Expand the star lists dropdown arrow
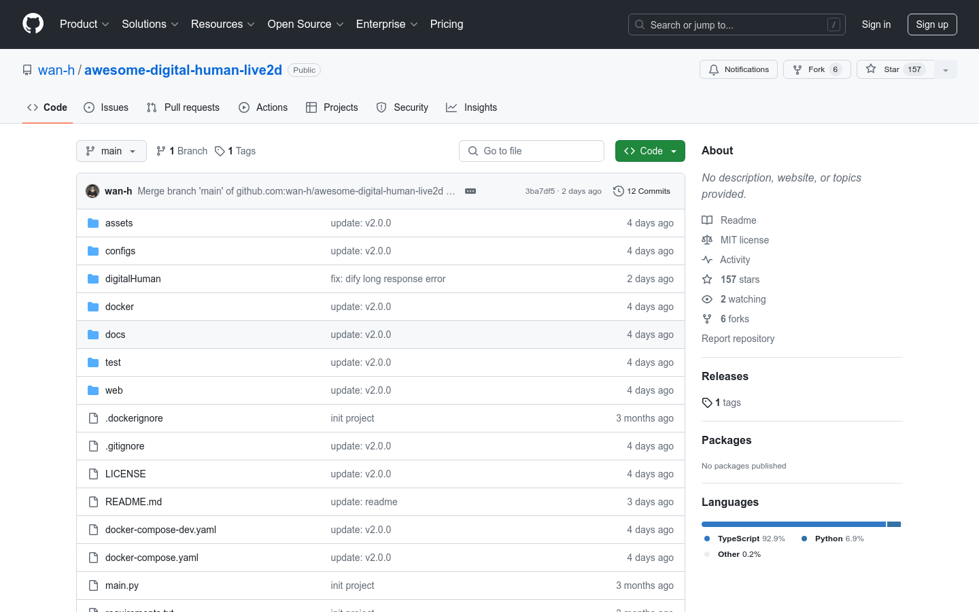Image resolution: width=979 pixels, height=612 pixels. [946, 69]
